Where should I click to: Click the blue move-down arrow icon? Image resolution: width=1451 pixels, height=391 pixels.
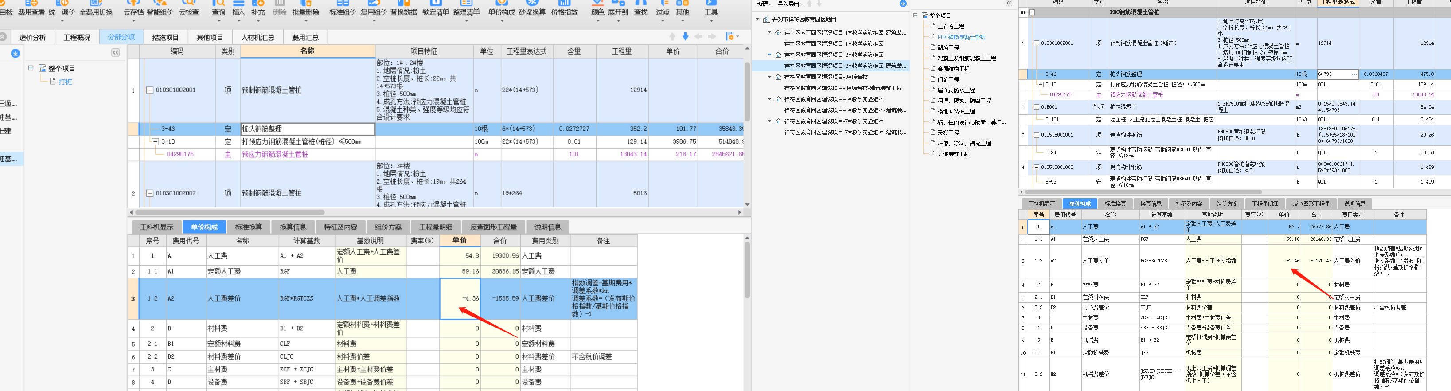686,37
